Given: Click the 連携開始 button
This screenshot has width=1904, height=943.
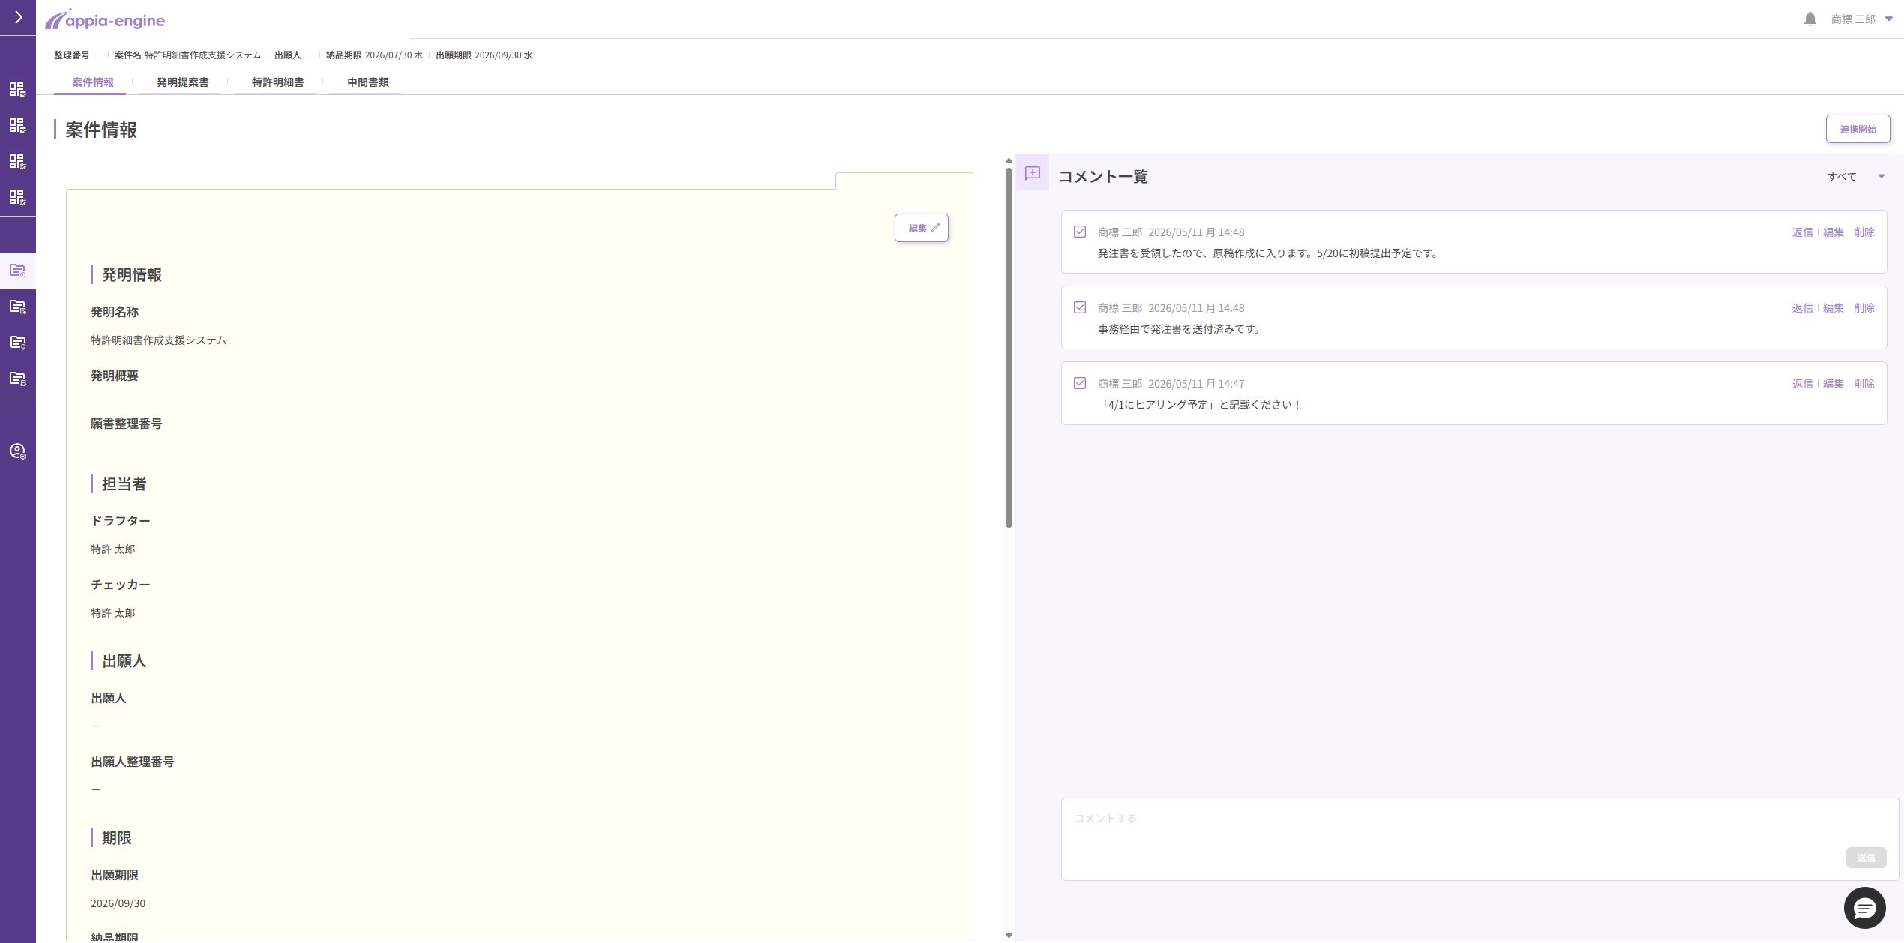Looking at the screenshot, I should [x=1858, y=129].
